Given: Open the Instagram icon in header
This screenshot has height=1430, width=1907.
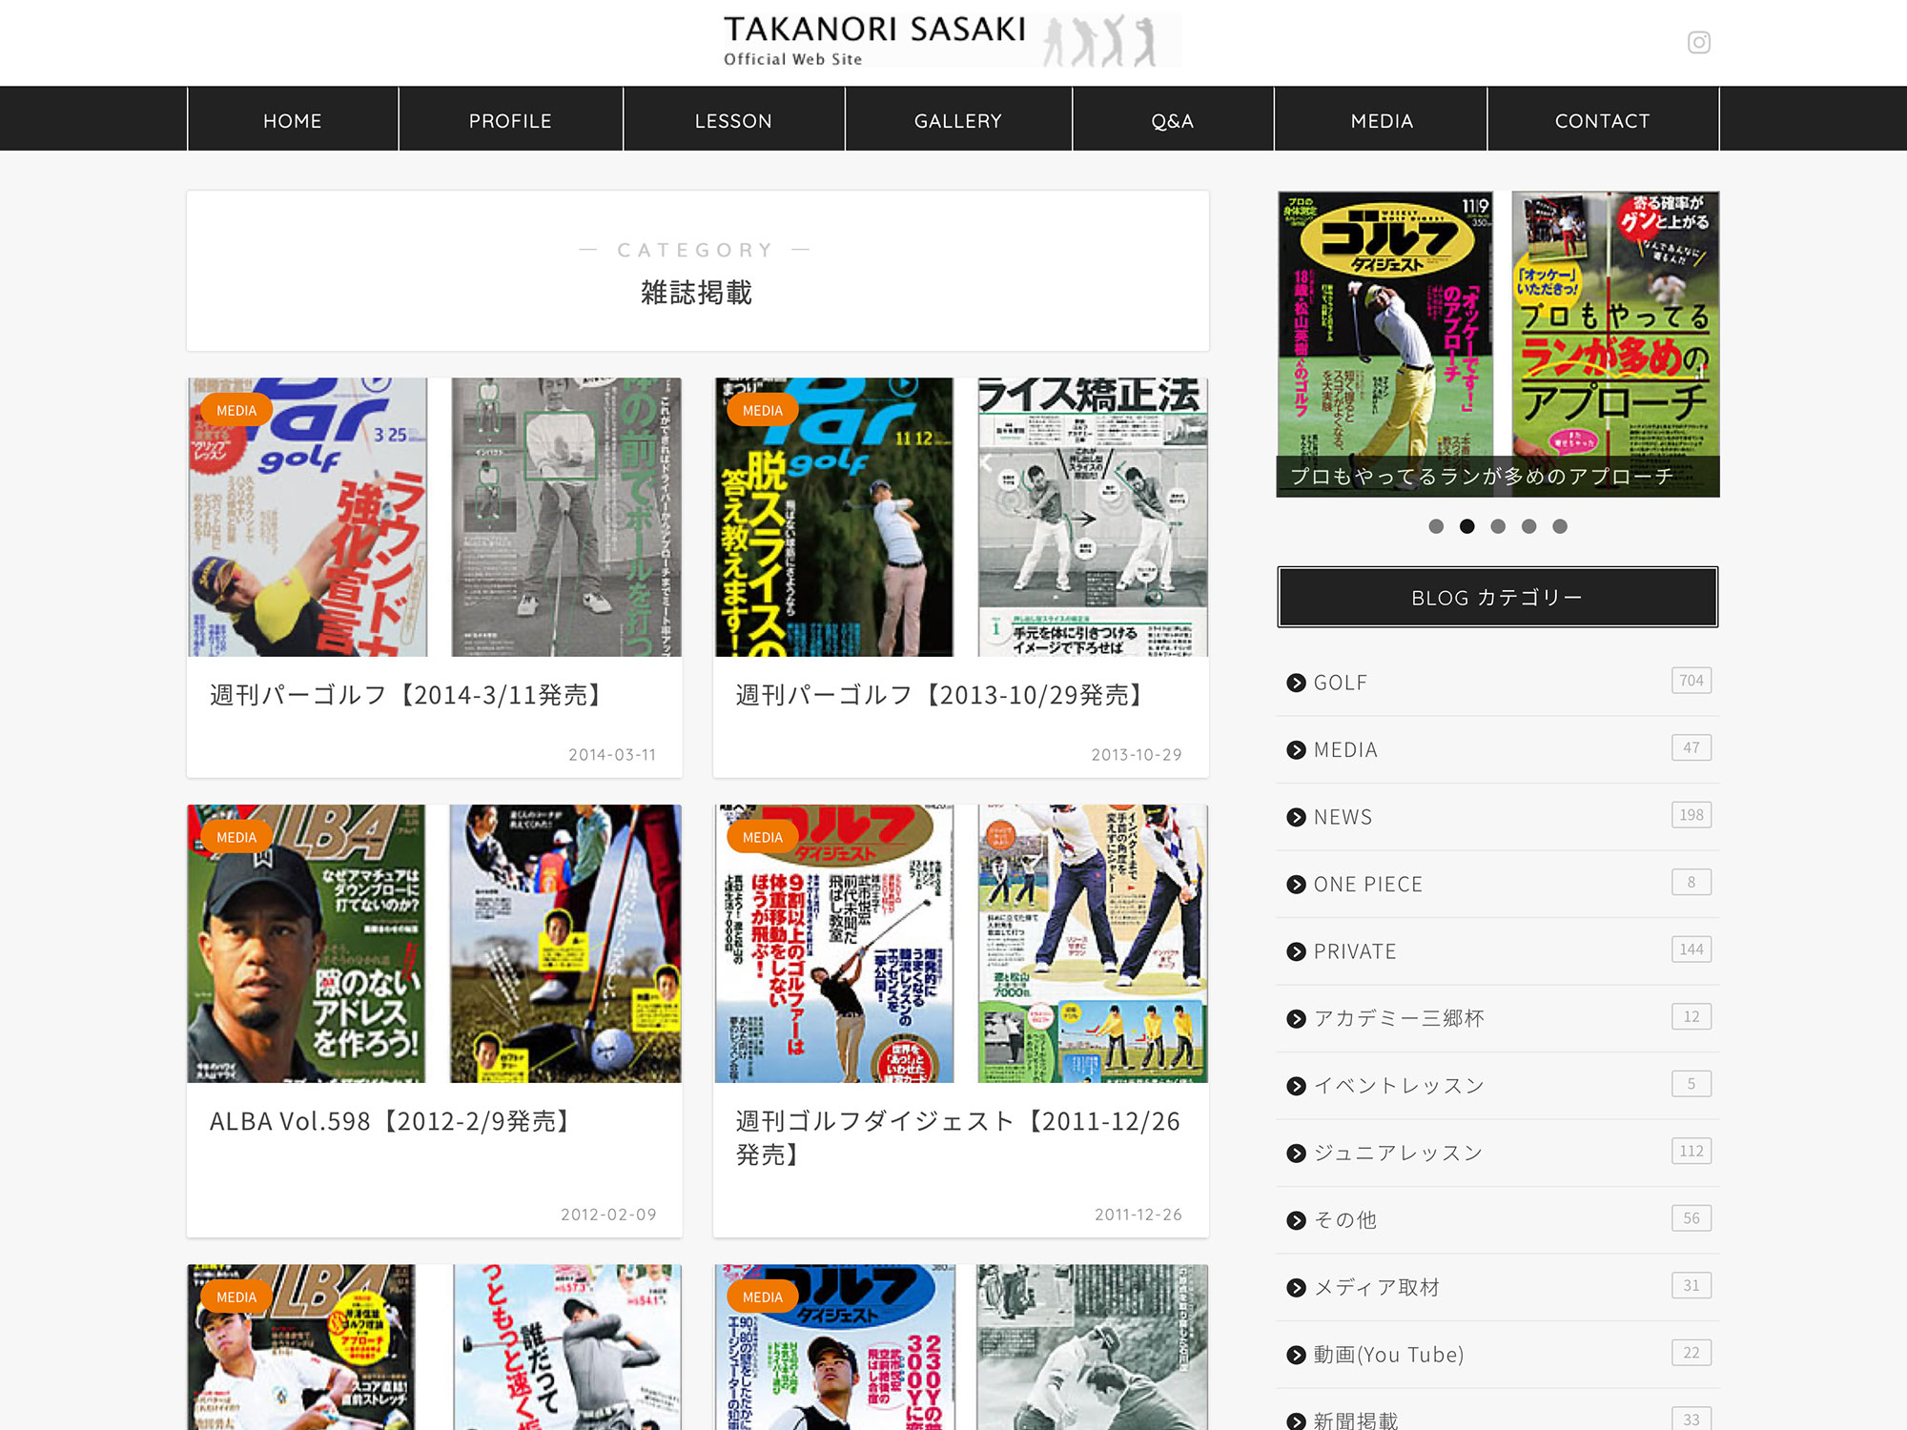Looking at the screenshot, I should (1698, 43).
